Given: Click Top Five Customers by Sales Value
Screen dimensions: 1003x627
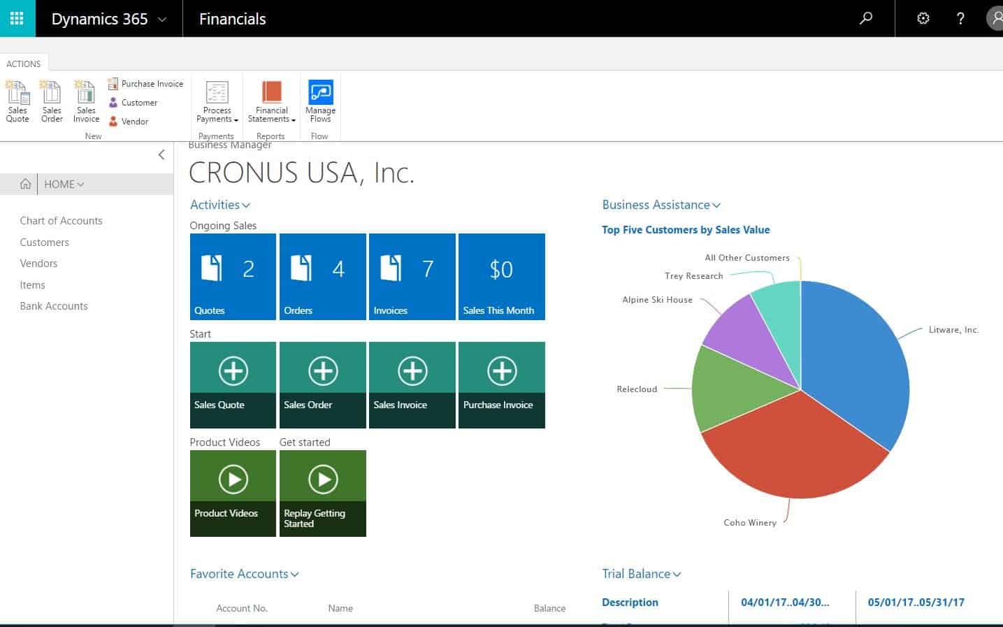Looking at the screenshot, I should (686, 229).
